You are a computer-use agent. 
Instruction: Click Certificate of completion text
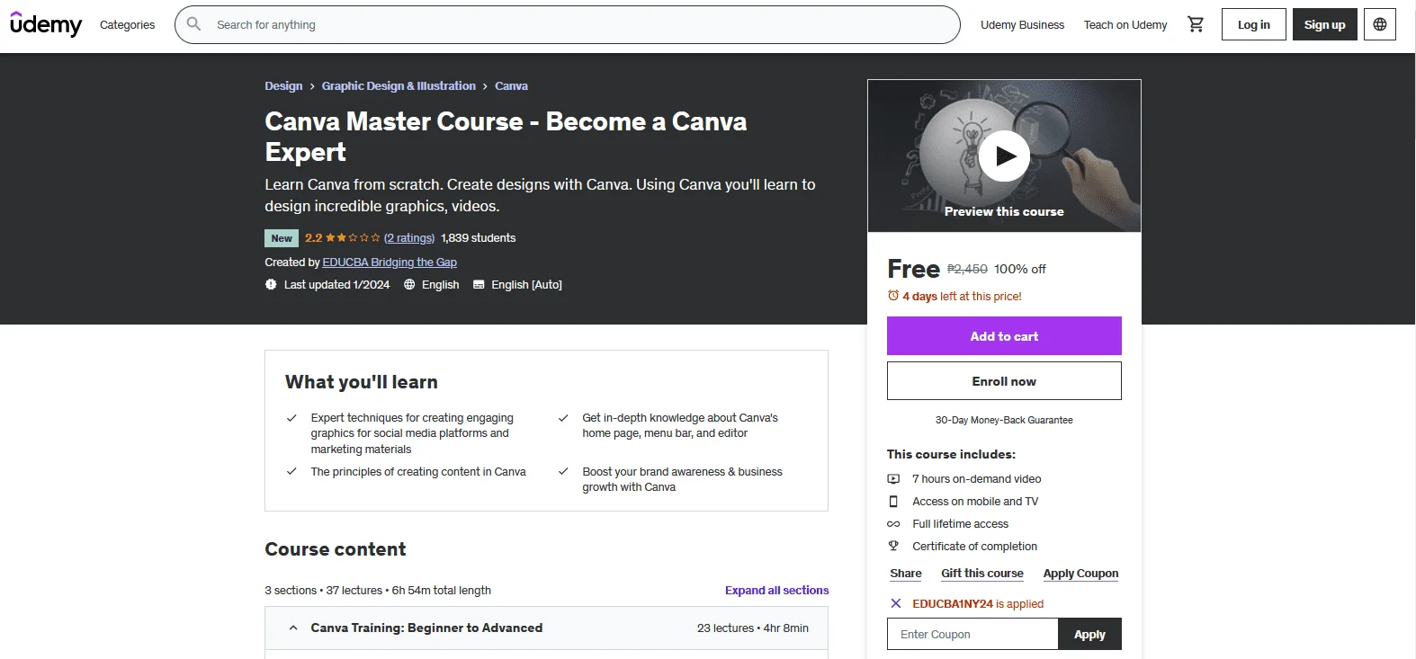(974, 547)
